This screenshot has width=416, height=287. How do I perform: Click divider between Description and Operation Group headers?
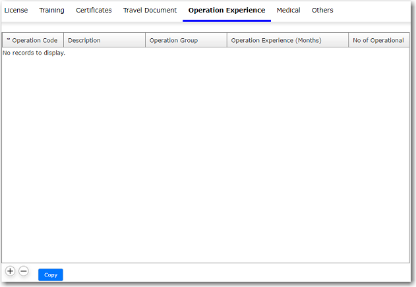[145, 40]
